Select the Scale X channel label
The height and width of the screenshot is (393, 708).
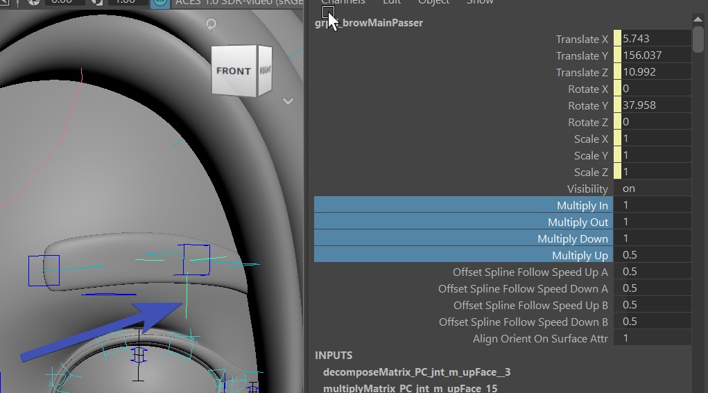(x=591, y=139)
